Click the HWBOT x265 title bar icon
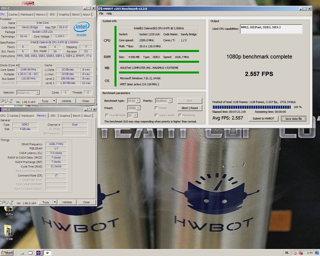The image size is (320, 256). 100,8
